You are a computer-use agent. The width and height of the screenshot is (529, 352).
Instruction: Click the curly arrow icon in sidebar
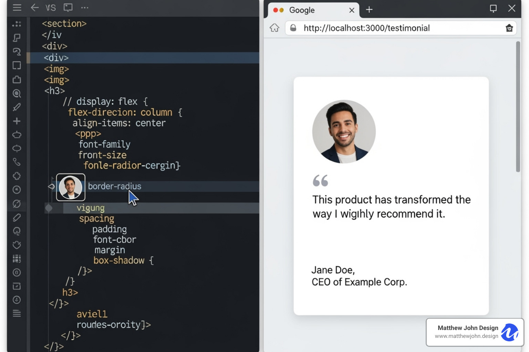[x=17, y=52]
